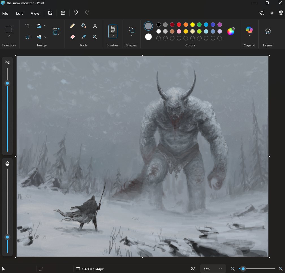
Task: Click the Flip image icon
Action: pos(39,37)
